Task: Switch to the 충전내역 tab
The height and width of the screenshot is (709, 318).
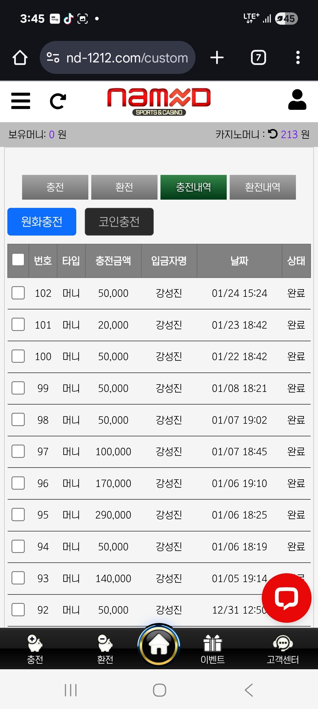Action: [193, 187]
